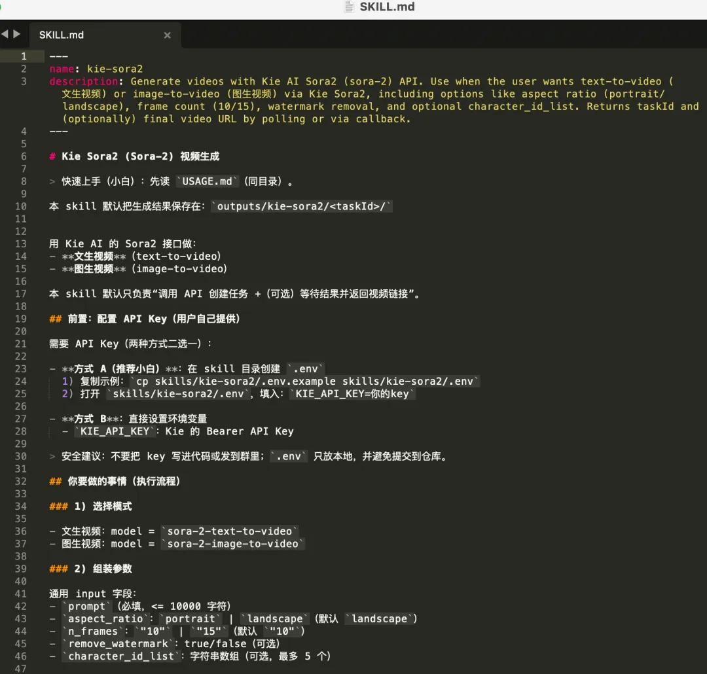Click the SKILL.md window title text
The width and height of the screenshot is (707, 674).
pos(387,7)
